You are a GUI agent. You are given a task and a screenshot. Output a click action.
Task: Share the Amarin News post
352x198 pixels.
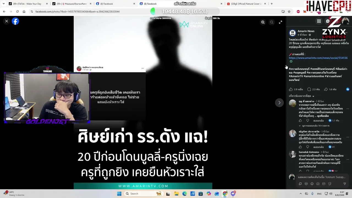coord(326,89)
